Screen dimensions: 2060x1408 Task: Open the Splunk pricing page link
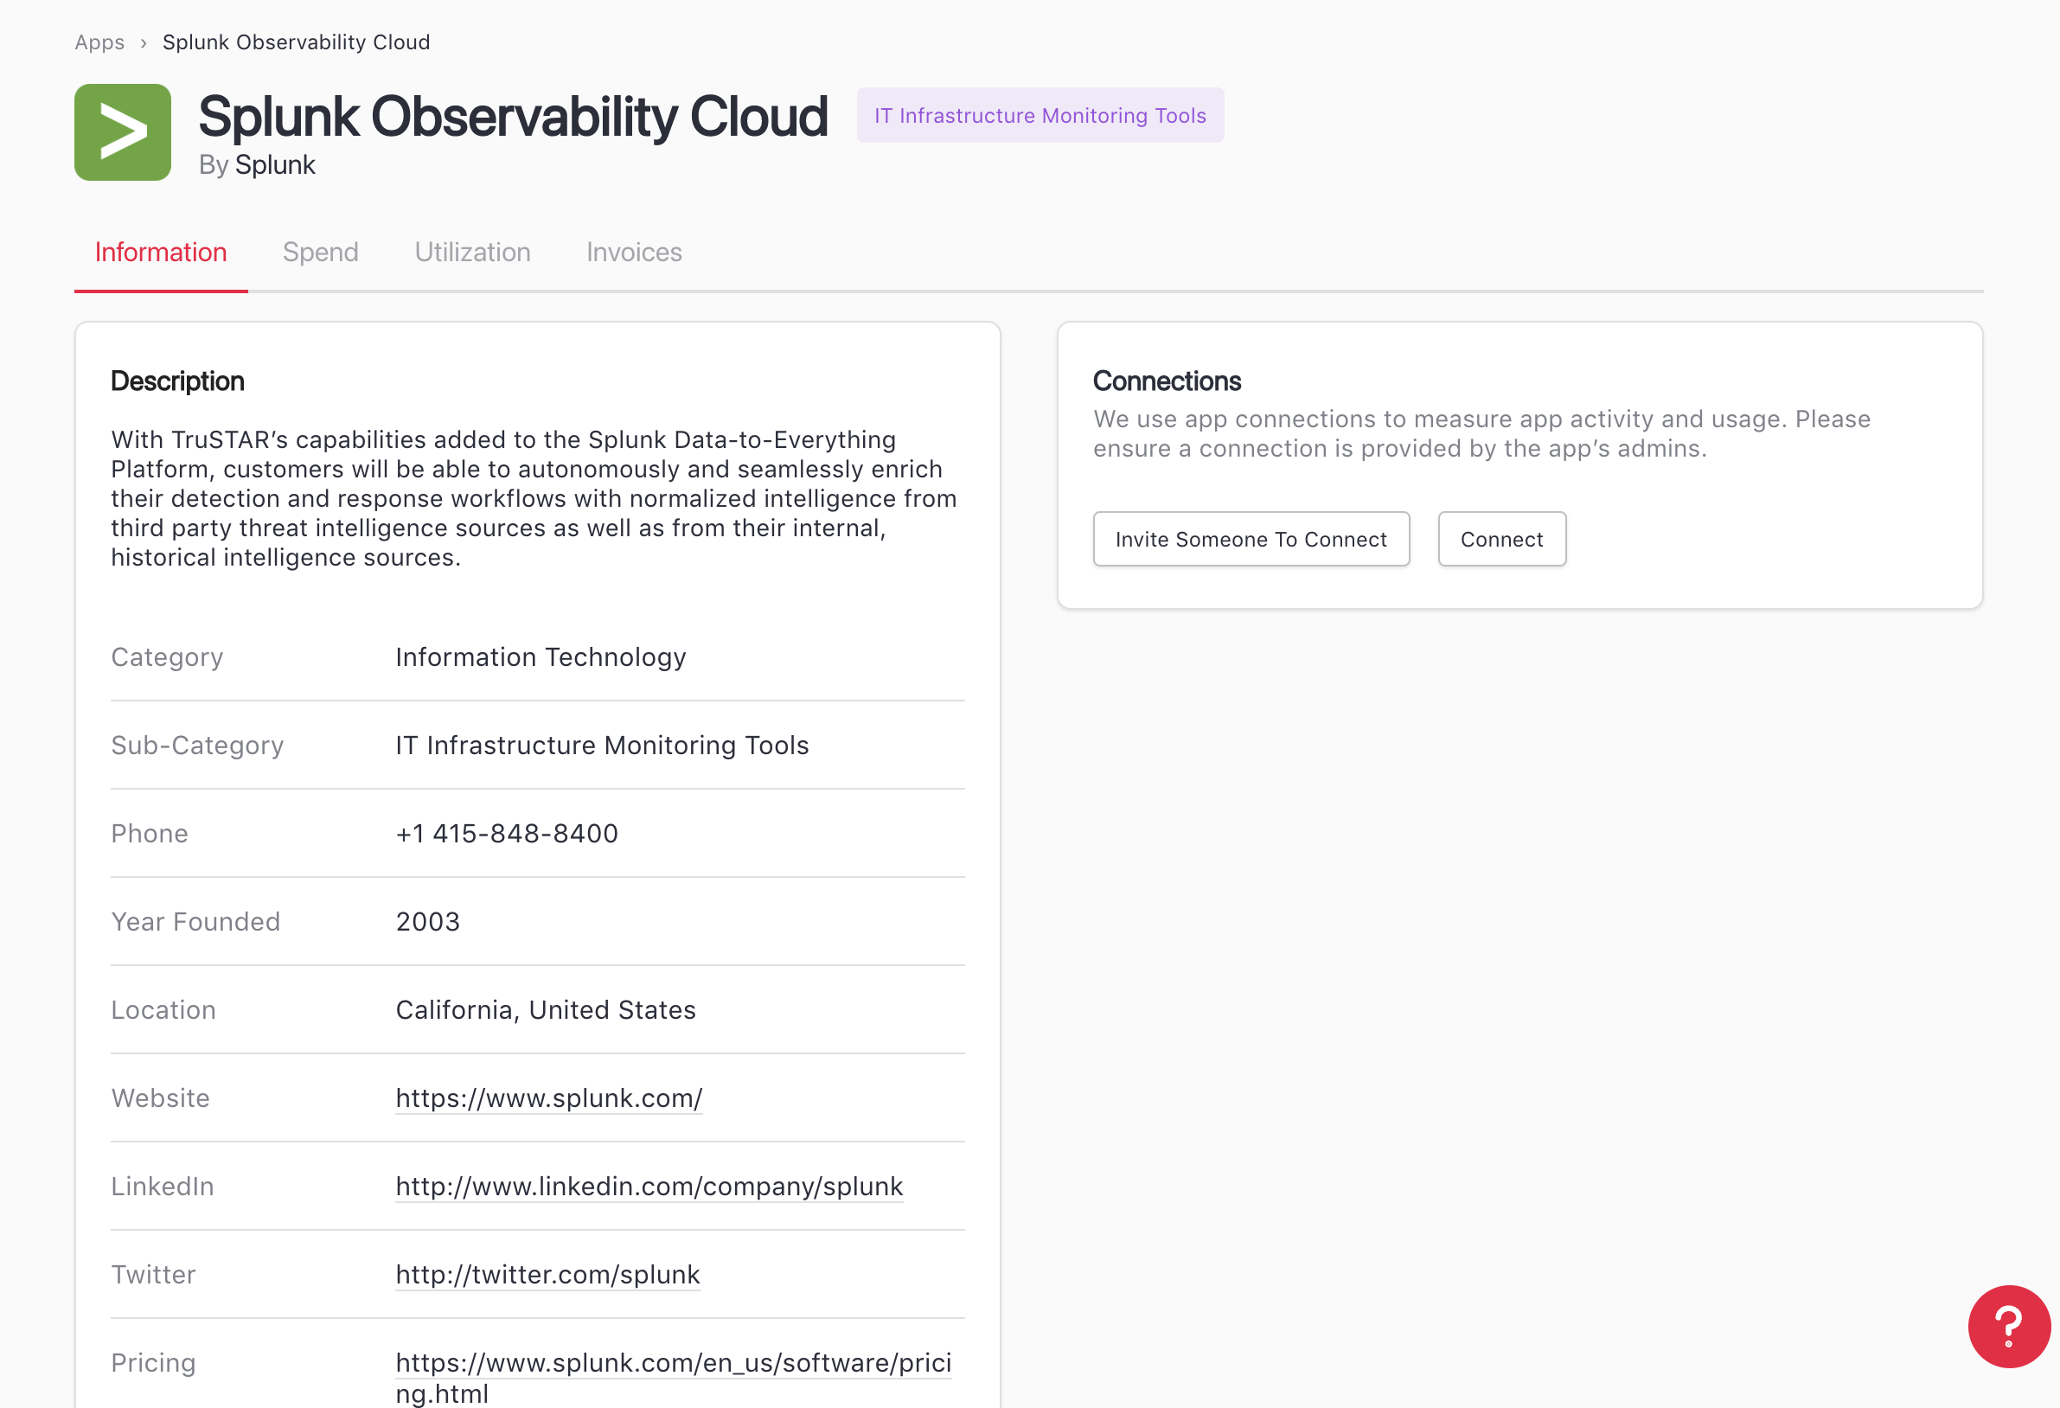click(673, 1363)
